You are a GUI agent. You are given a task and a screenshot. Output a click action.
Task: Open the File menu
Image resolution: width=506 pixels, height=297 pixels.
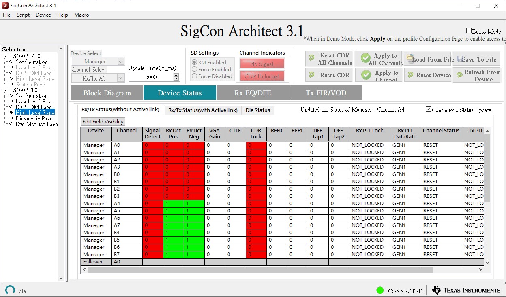click(x=6, y=15)
